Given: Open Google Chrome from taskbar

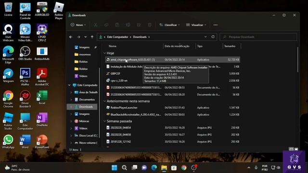Looking at the screenshot, I should [184, 168].
